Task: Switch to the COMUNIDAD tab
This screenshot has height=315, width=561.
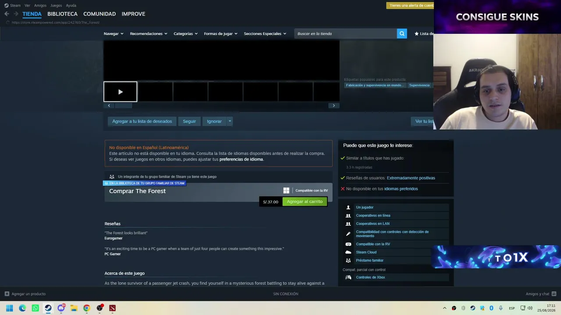Action: pyautogui.click(x=99, y=14)
